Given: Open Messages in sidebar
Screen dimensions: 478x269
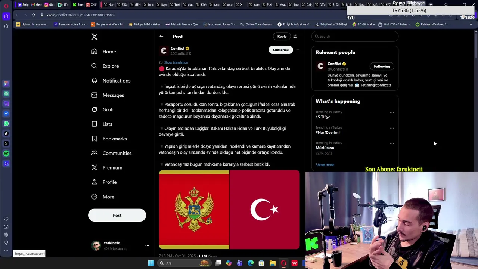Looking at the screenshot, I should click(108, 95).
